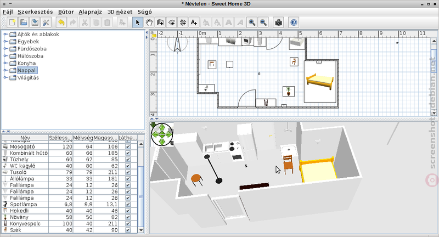
Task: Open the Szerkesztés menu
Action: click(x=35, y=12)
